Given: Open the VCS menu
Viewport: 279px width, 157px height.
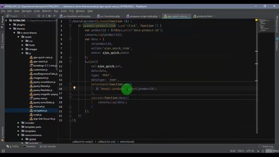Looking at the screenshot, I should point(71,11).
